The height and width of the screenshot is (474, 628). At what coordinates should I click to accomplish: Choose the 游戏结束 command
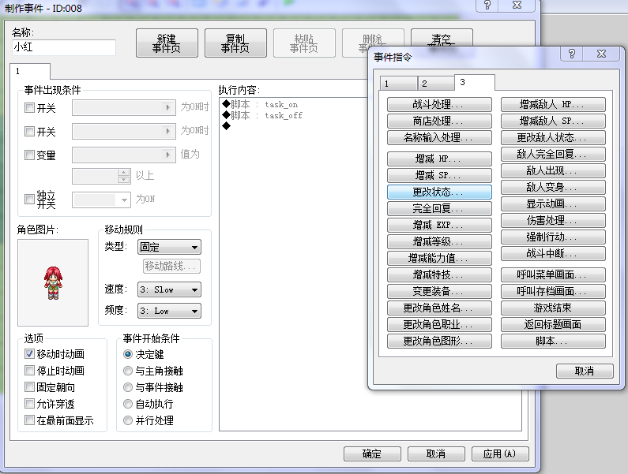553,308
